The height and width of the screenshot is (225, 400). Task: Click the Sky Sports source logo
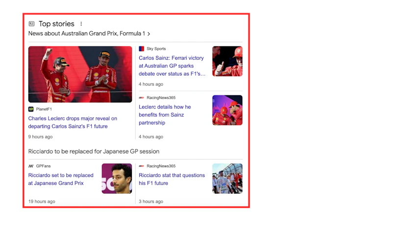click(x=141, y=49)
